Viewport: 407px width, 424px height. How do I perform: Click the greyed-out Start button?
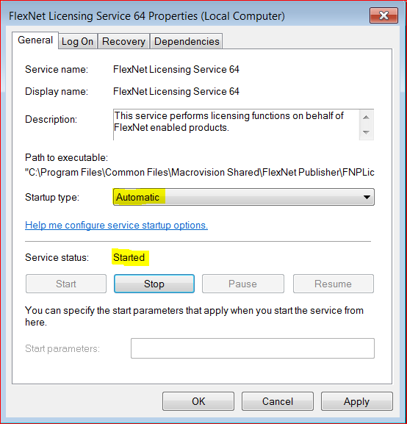(x=66, y=284)
